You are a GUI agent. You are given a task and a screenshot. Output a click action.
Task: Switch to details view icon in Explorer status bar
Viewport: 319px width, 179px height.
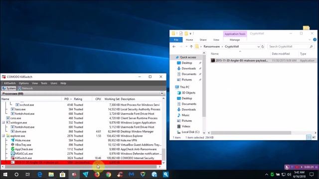309,137
